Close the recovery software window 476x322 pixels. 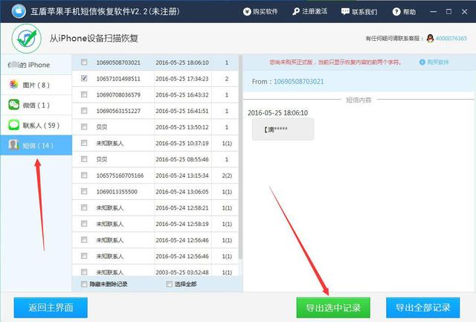click(x=464, y=12)
